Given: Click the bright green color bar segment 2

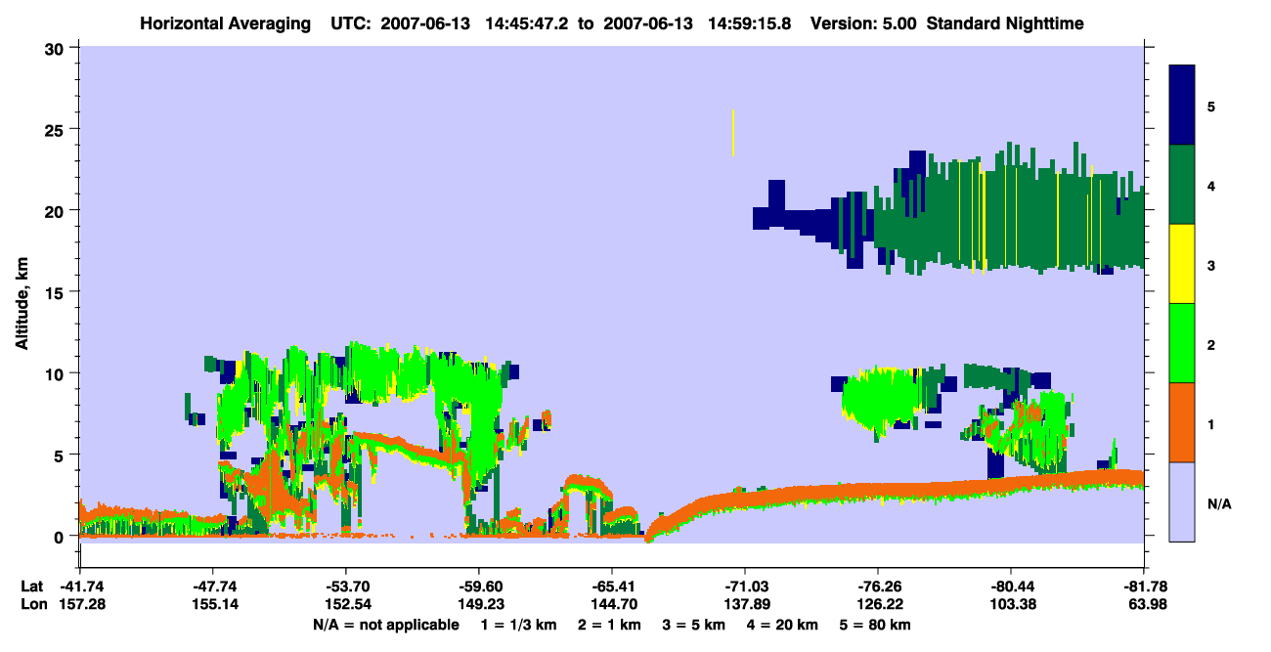Looking at the screenshot, I should pos(1182,343).
